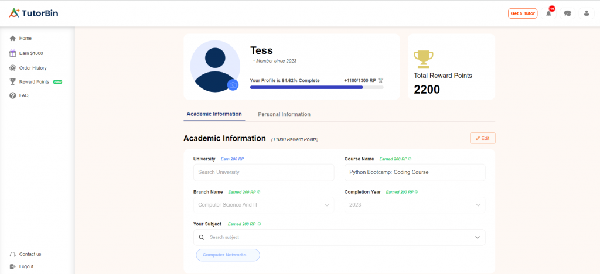The height and width of the screenshot is (274, 600).
Task: Click the Search University input field
Action: (x=263, y=172)
